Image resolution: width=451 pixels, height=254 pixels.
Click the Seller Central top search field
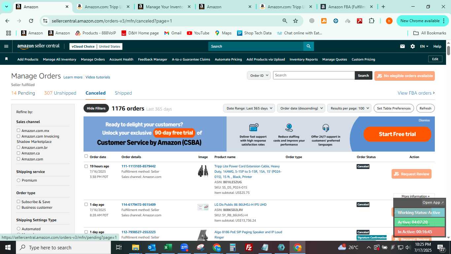coord(256,46)
